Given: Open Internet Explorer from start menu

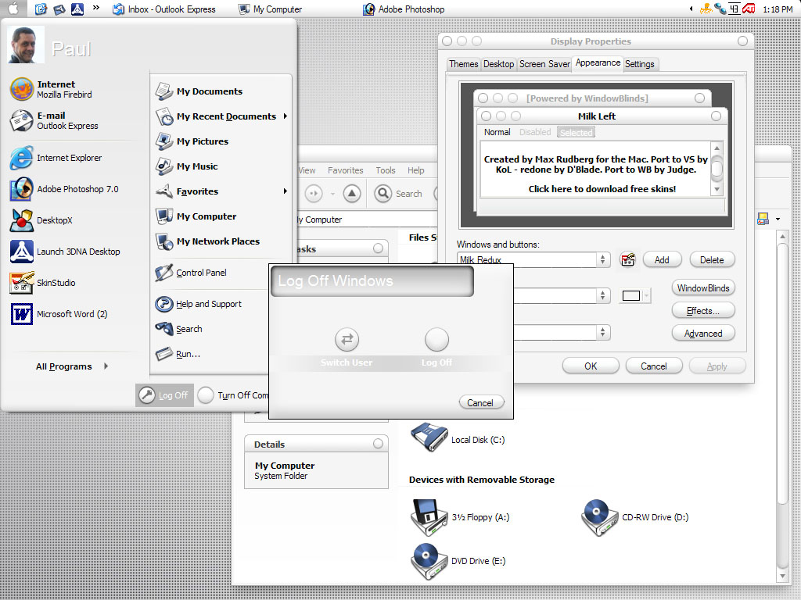Looking at the screenshot, I should 56,158.
